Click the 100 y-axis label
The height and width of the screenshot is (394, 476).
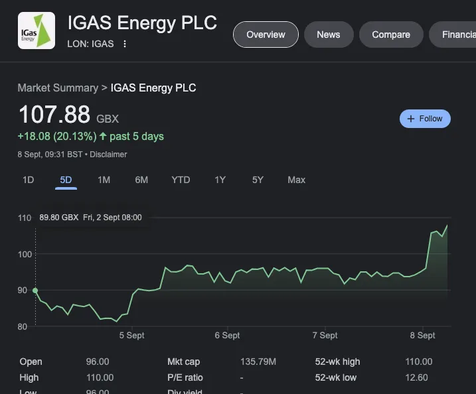tap(25, 255)
